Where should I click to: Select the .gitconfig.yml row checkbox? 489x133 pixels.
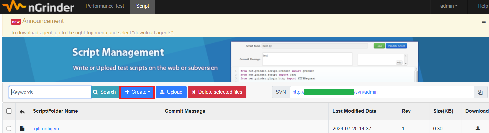coord(9,129)
